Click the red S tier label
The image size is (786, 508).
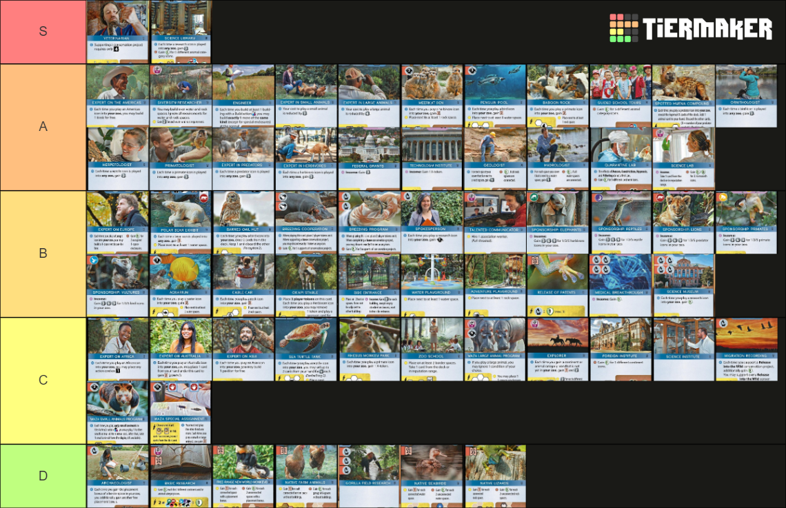pyautogui.click(x=43, y=30)
